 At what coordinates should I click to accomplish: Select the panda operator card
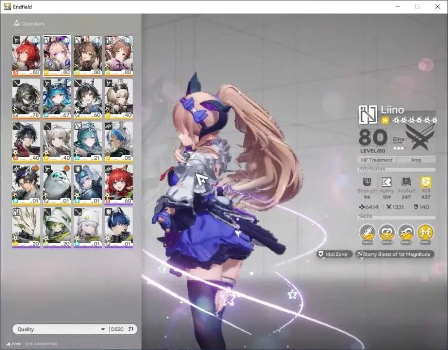tap(57, 184)
